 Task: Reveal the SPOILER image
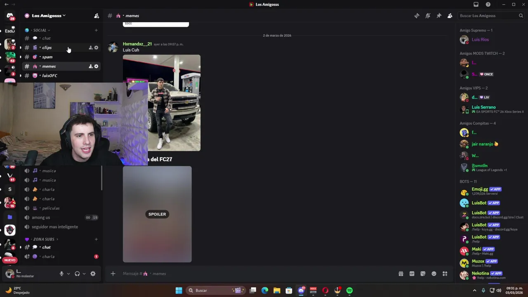pyautogui.click(x=157, y=214)
